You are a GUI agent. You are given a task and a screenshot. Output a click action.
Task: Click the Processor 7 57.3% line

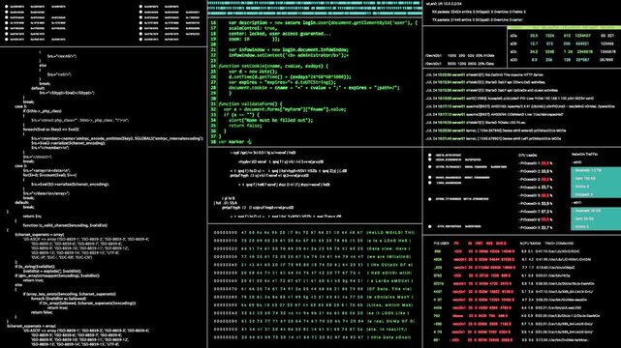click(536, 212)
